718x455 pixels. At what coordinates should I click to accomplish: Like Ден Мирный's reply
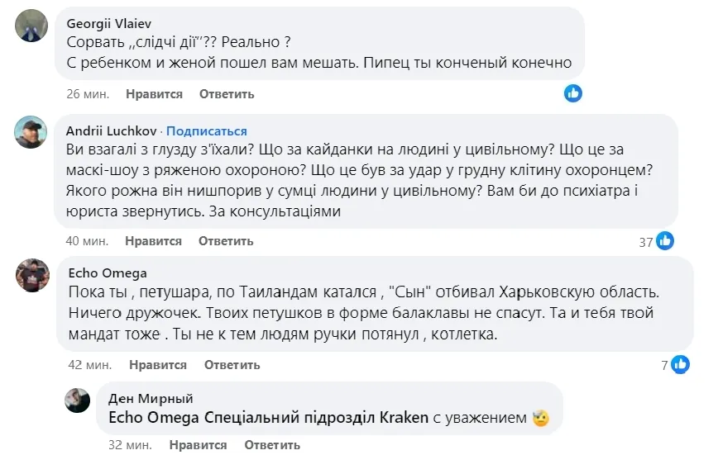coord(198,445)
